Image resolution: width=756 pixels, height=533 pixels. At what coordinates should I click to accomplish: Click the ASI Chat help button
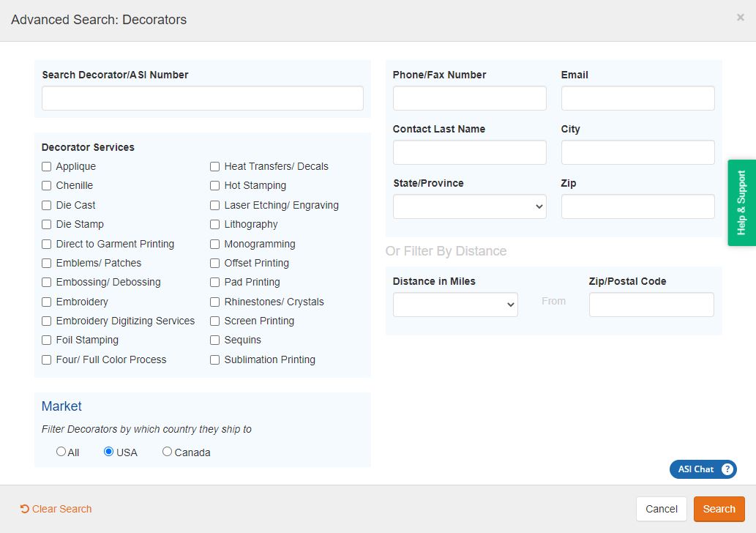tap(703, 469)
